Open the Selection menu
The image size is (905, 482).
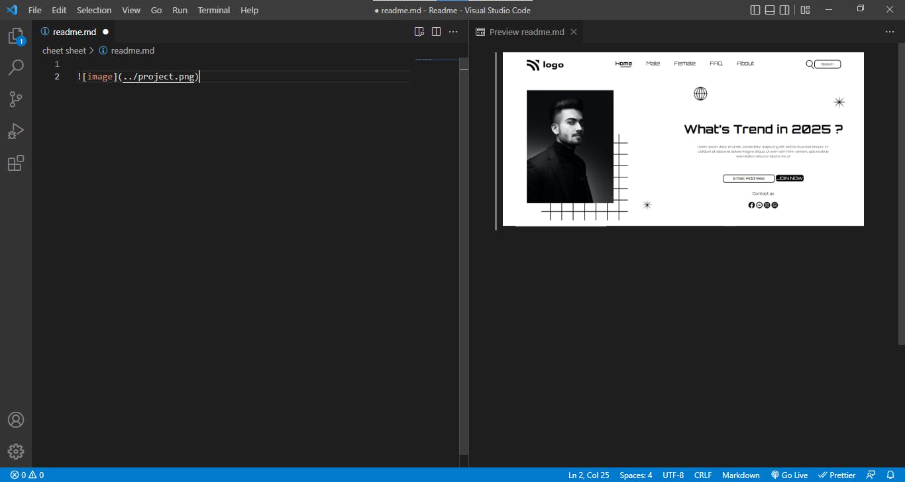tap(94, 10)
